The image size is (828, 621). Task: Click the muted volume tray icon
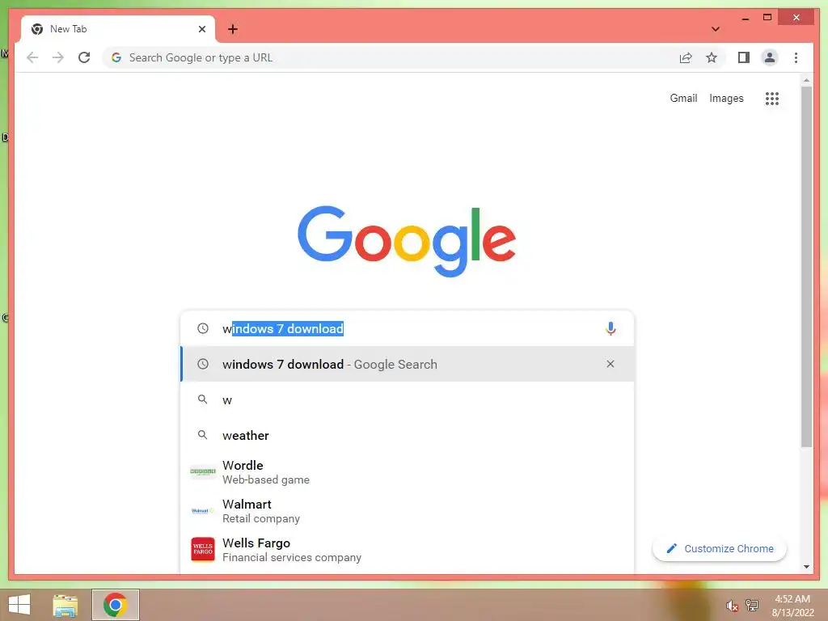(732, 606)
